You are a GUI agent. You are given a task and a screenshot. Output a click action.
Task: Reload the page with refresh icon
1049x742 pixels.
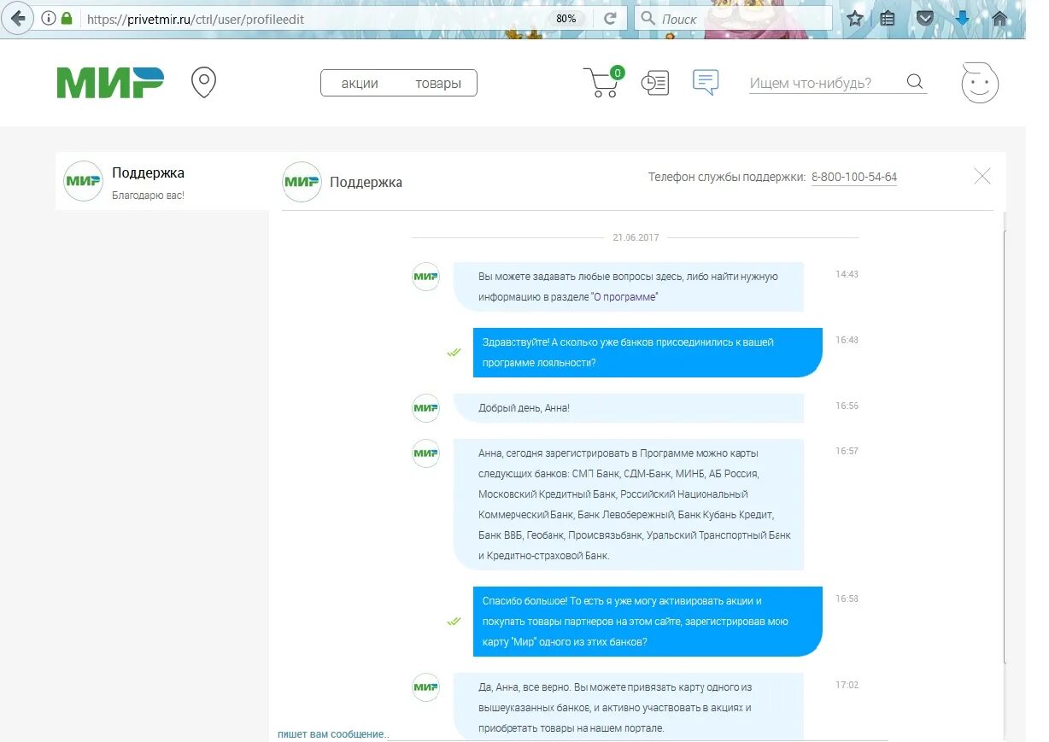tap(610, 18)
